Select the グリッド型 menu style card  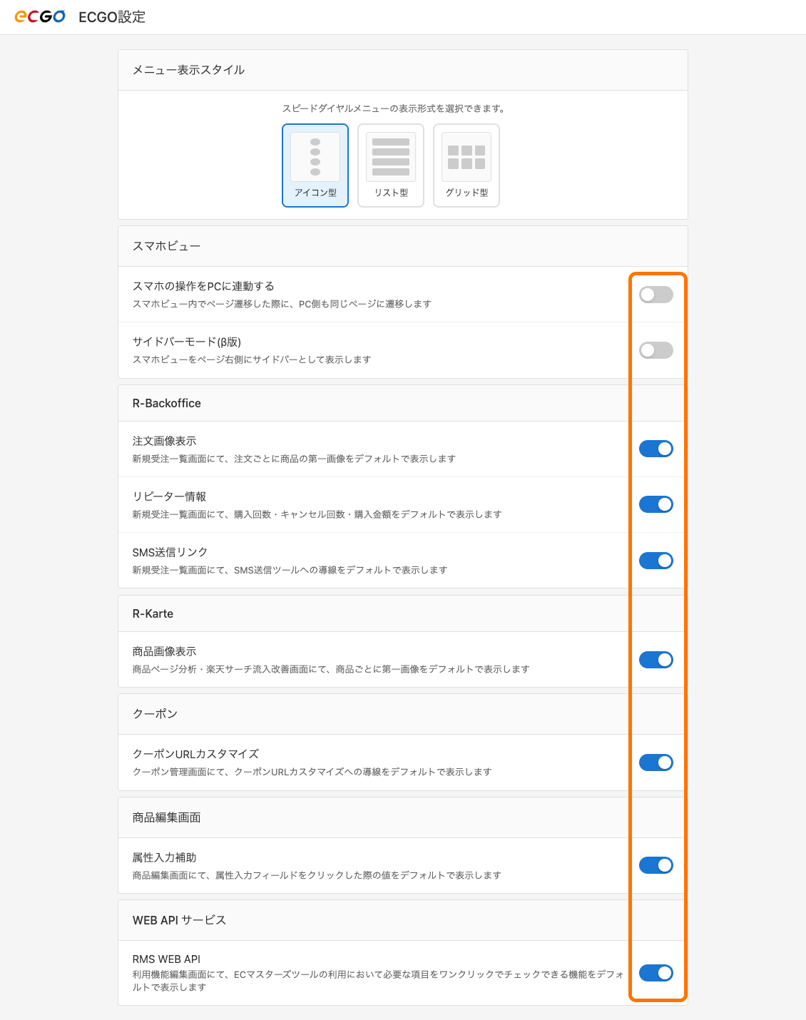[x=466, y=165]
